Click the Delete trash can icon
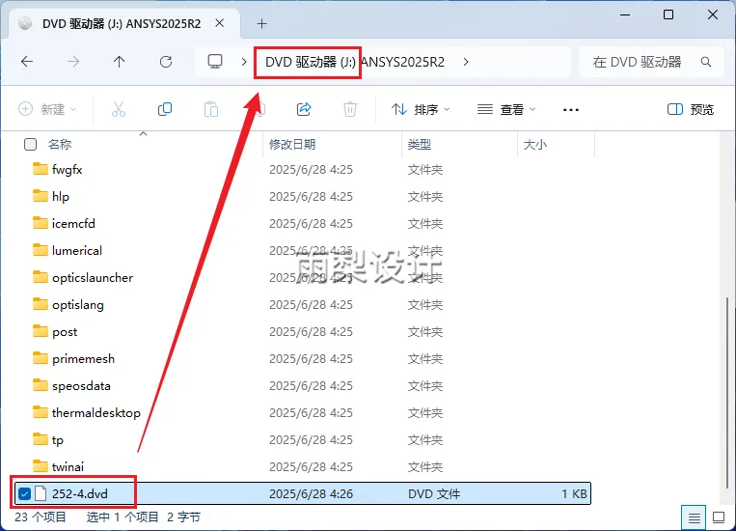The image size is (736, 531). (x=350, y=109)
